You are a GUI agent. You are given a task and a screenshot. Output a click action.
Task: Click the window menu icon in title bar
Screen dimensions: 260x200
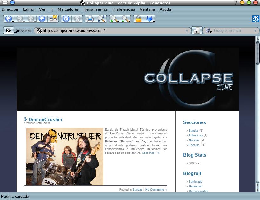tap(5, 3)
